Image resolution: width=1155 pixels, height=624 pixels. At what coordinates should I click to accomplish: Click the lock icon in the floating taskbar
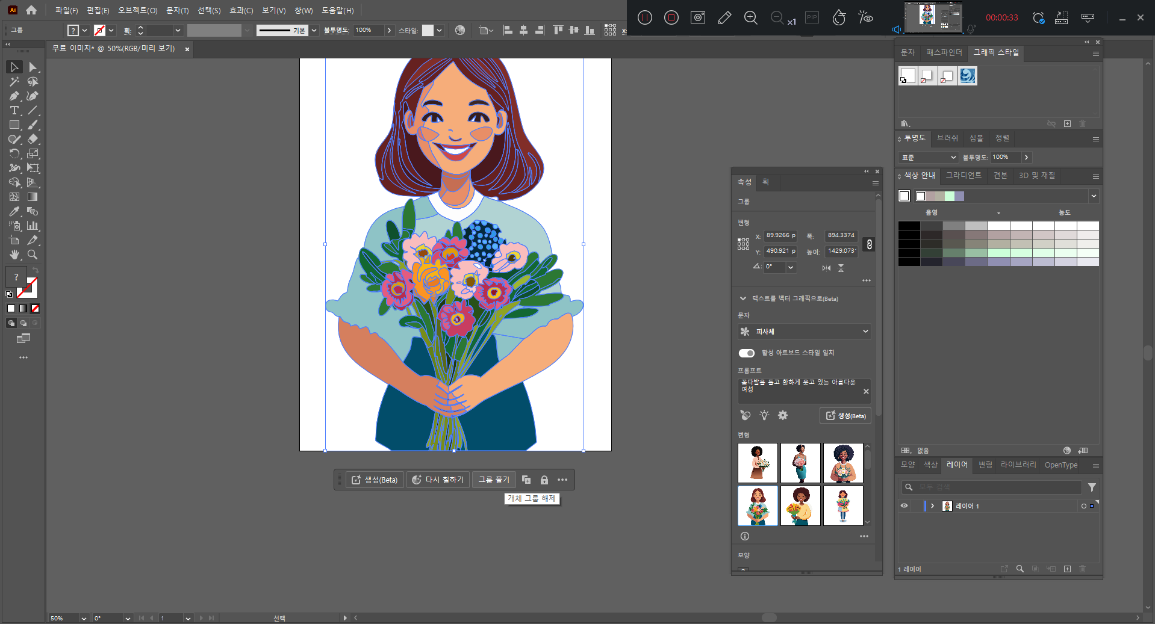click(x=544, y=480)
